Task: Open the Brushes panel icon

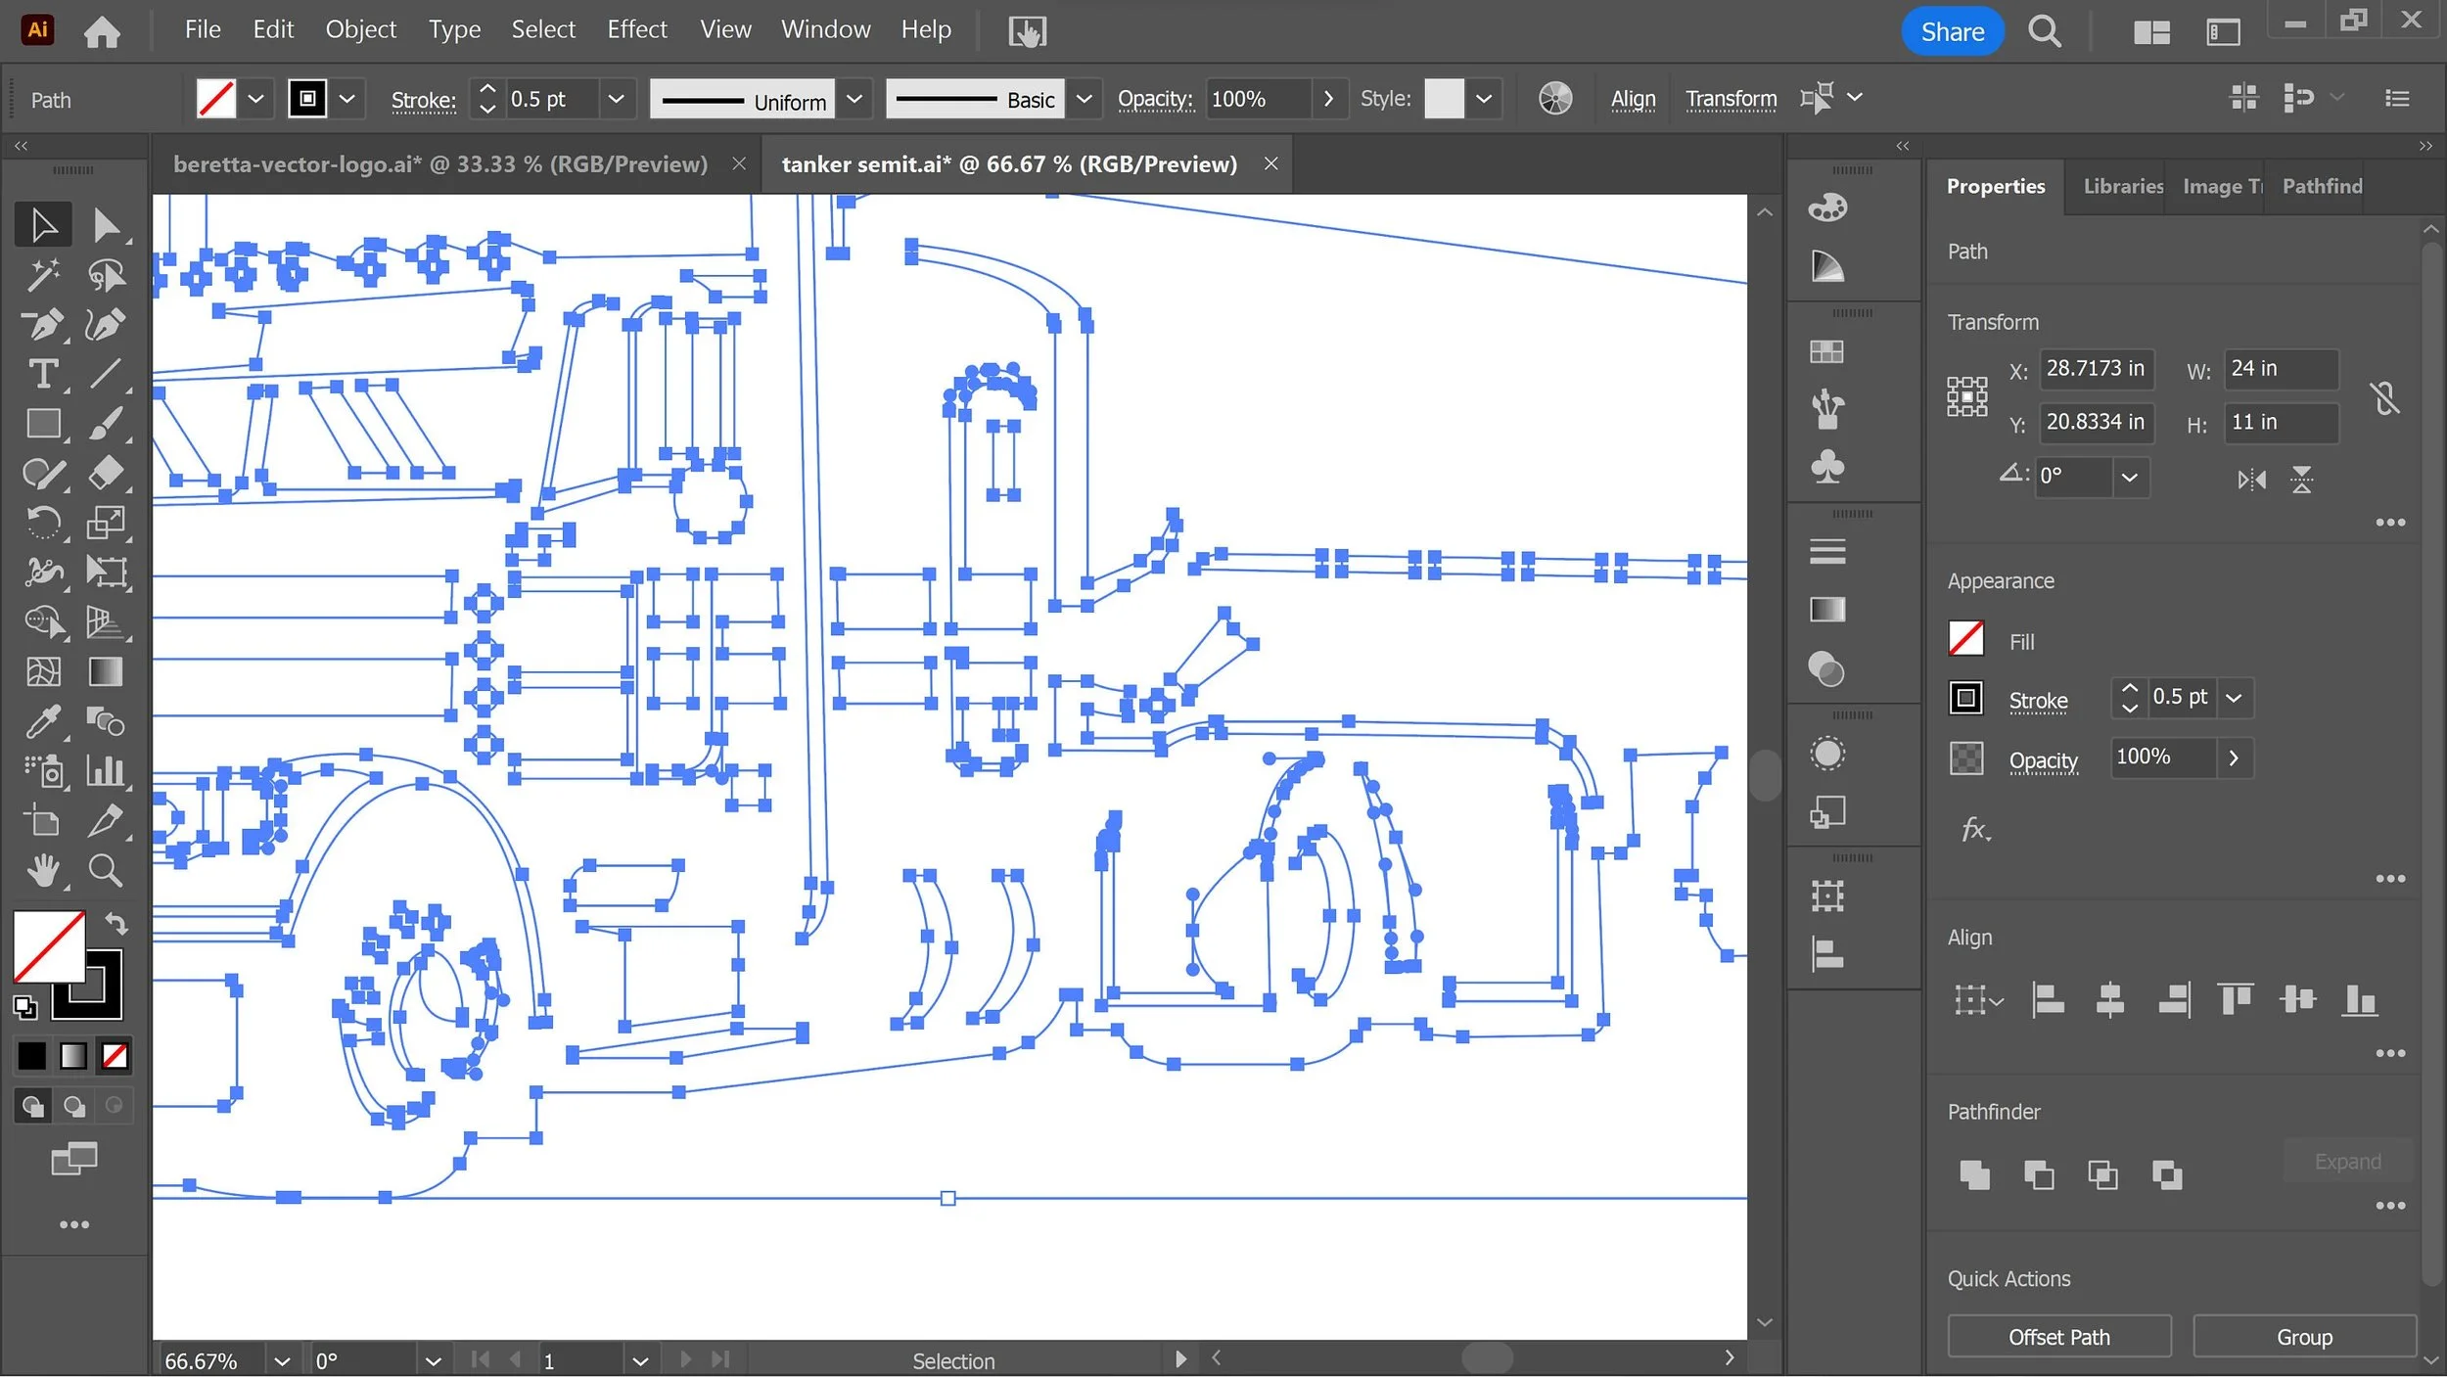Action: click(x=1826, y=409)
